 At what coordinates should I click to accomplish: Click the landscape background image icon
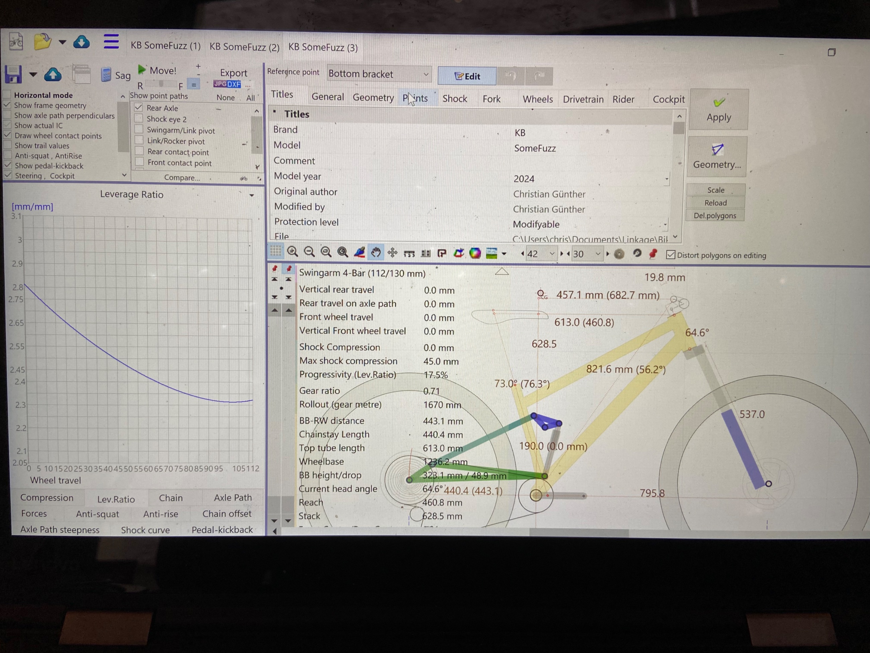click(x=491, y=253)
